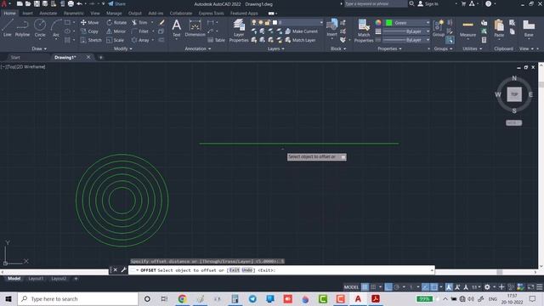Click the keyword search input field
This screenshot has height=306, width=544.
(376, 3)
